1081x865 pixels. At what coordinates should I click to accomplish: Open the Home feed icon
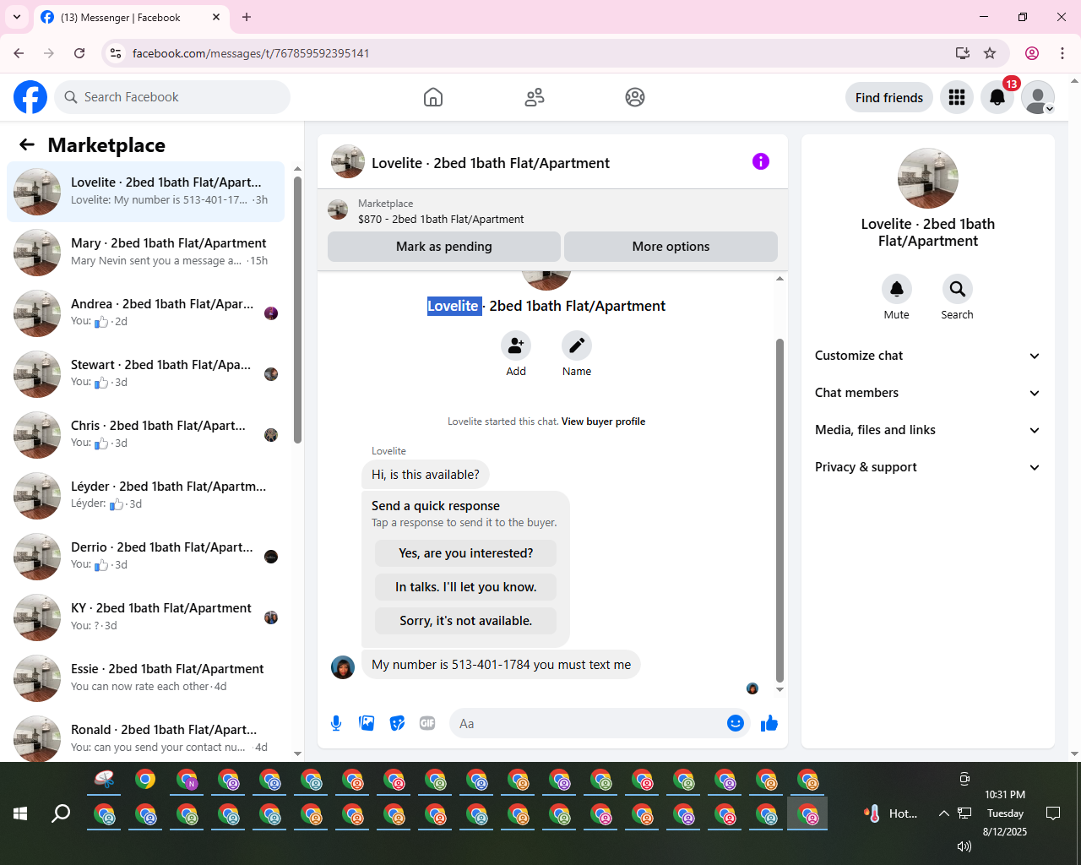click(433, 97)
